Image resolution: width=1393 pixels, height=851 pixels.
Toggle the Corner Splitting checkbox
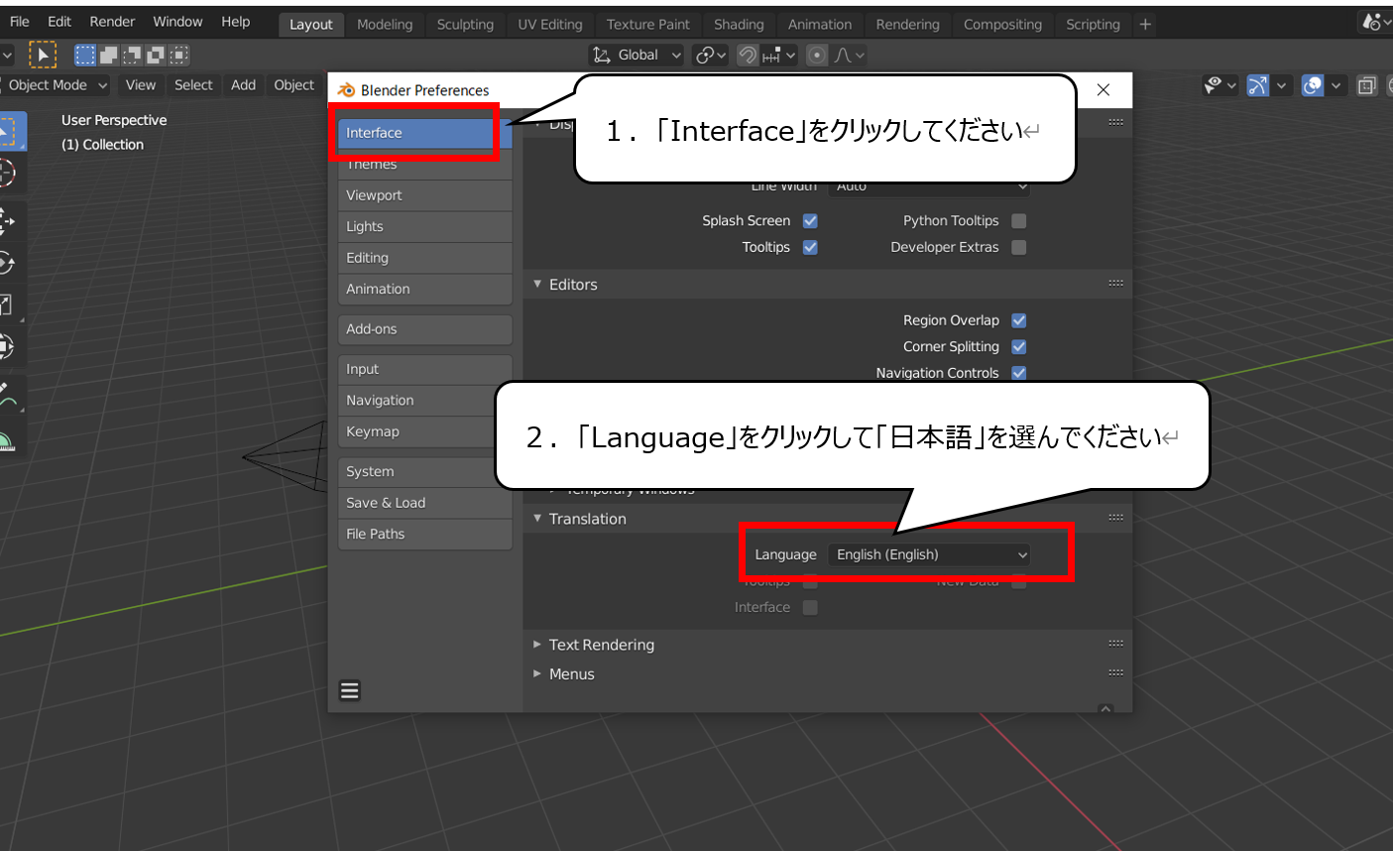(x=1019, y=347)
